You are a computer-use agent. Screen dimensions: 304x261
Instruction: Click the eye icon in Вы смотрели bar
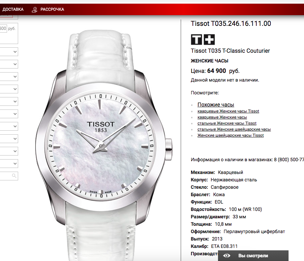[227, 256]
